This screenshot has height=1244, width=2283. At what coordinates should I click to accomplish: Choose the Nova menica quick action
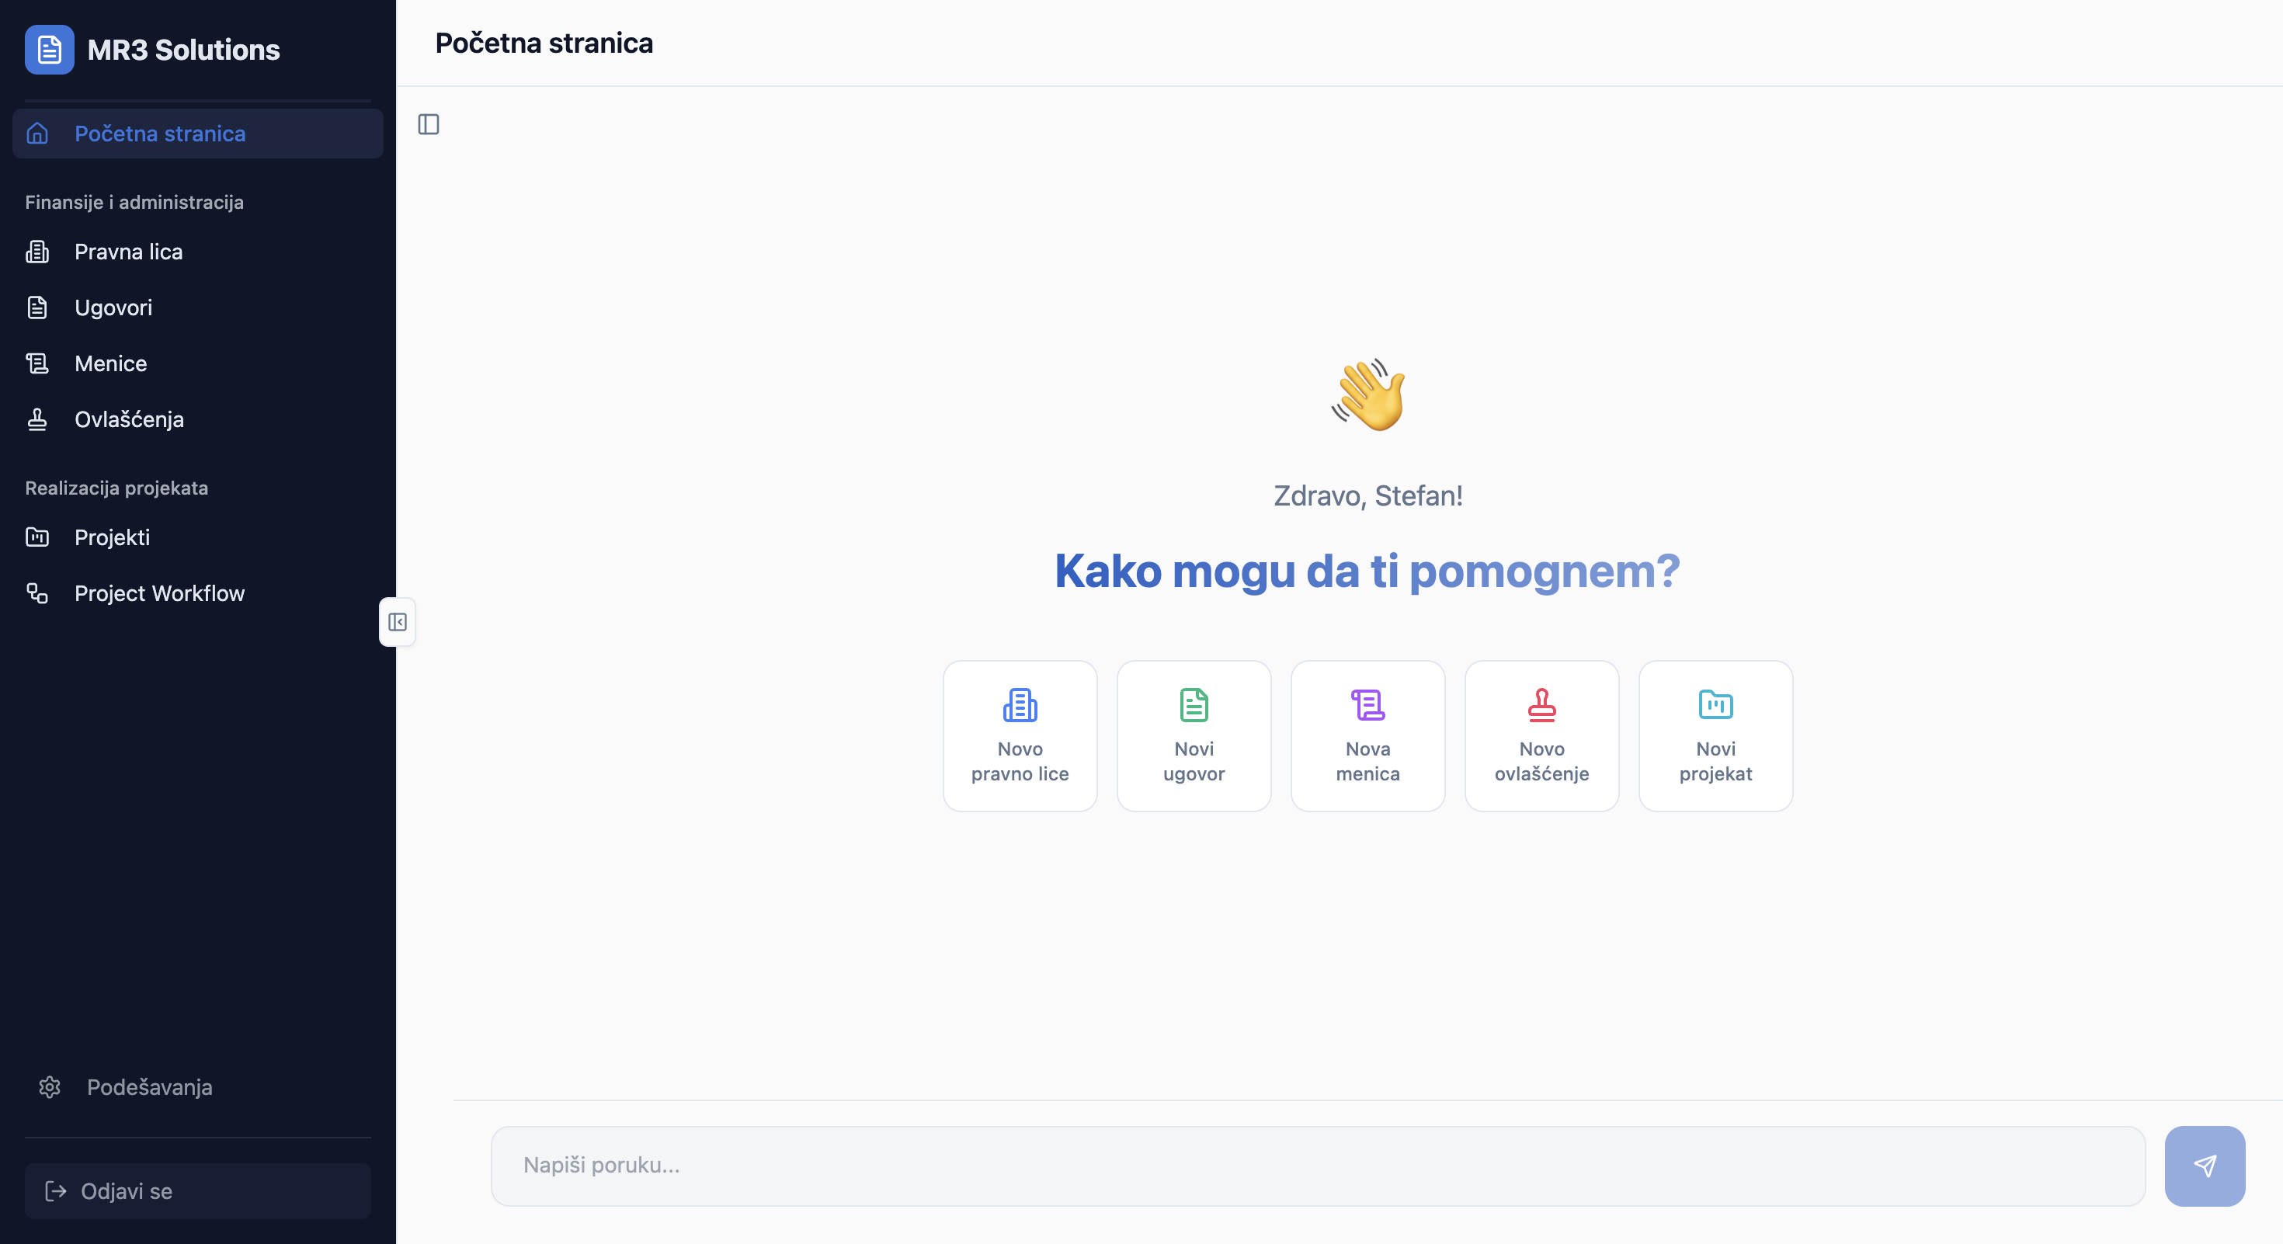click(1367, 736)
